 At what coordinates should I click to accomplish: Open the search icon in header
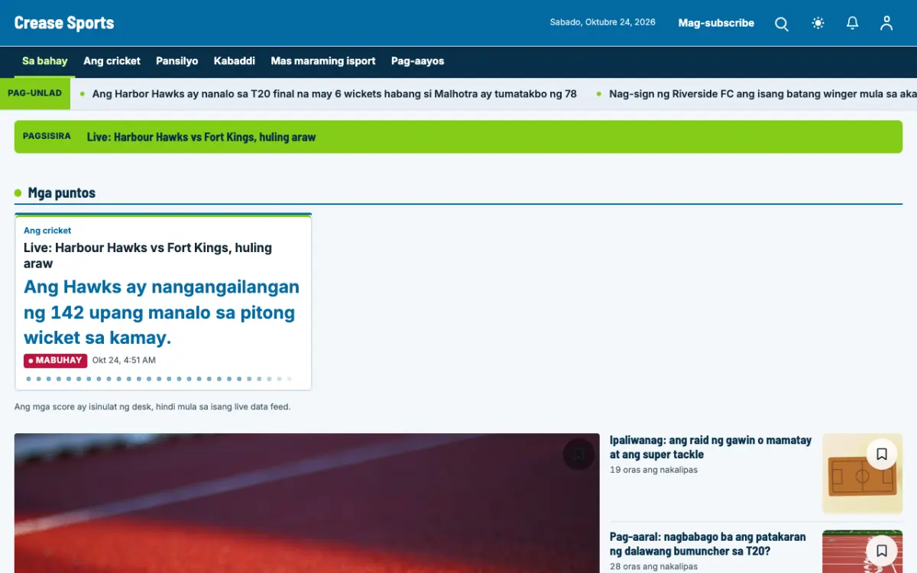pyautogui.click(x=782, y=24)
